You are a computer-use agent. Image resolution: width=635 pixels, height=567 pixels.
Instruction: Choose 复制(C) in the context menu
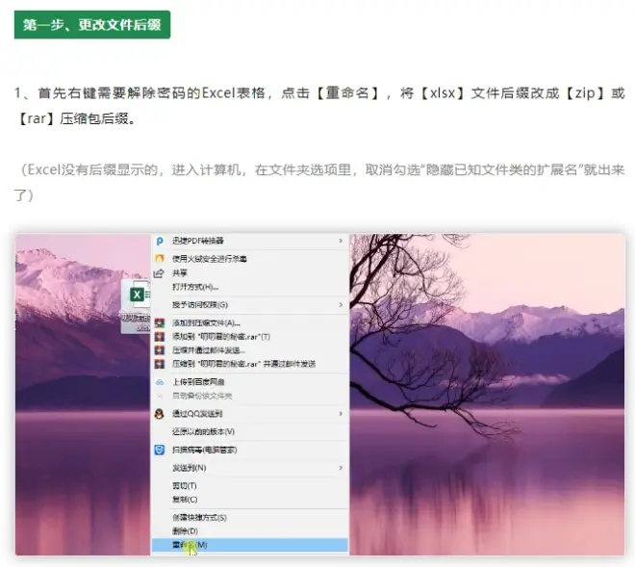point(185,500)
